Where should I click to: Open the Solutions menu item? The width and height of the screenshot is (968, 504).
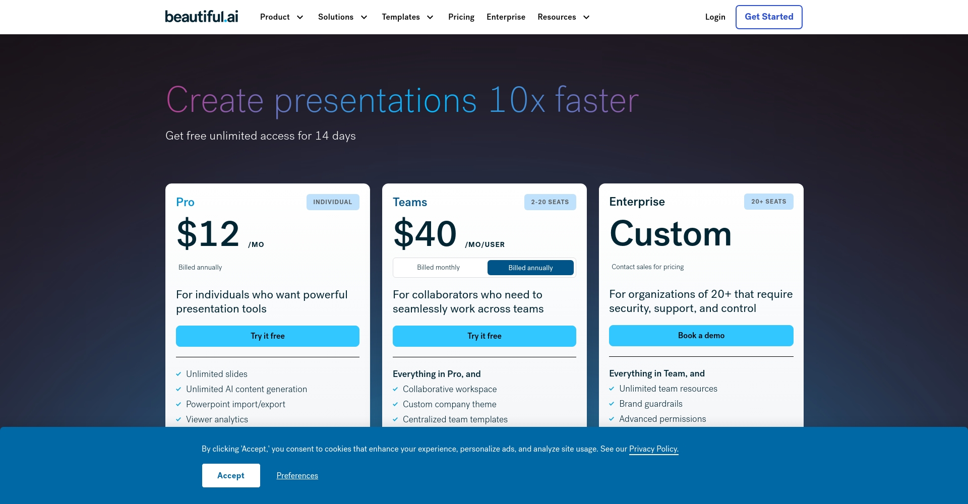pos(336,17)
